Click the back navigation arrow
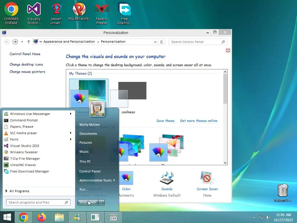The image size is (297, 223). [7, 42]
